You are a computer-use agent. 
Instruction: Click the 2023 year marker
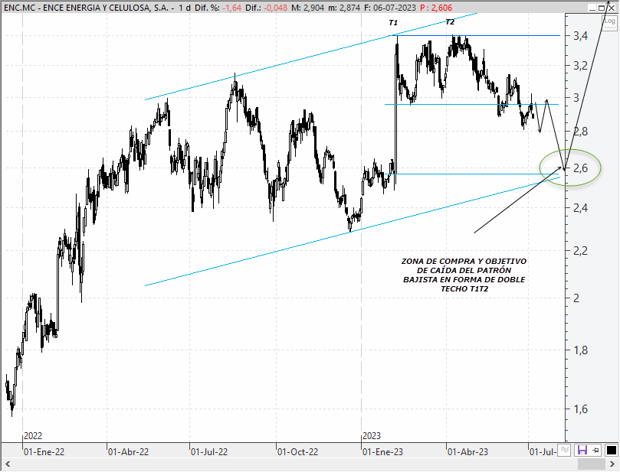pyautogui.click(x=372, y=436)
